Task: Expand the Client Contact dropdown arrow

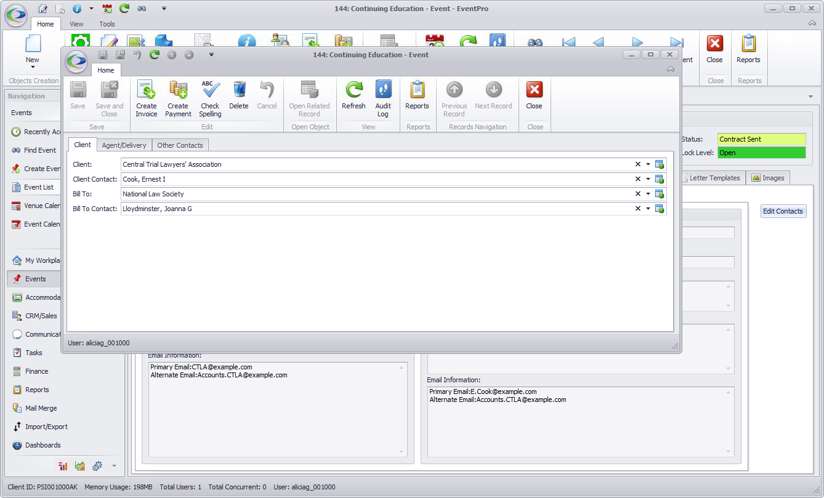Action: [x=648, y=179]
